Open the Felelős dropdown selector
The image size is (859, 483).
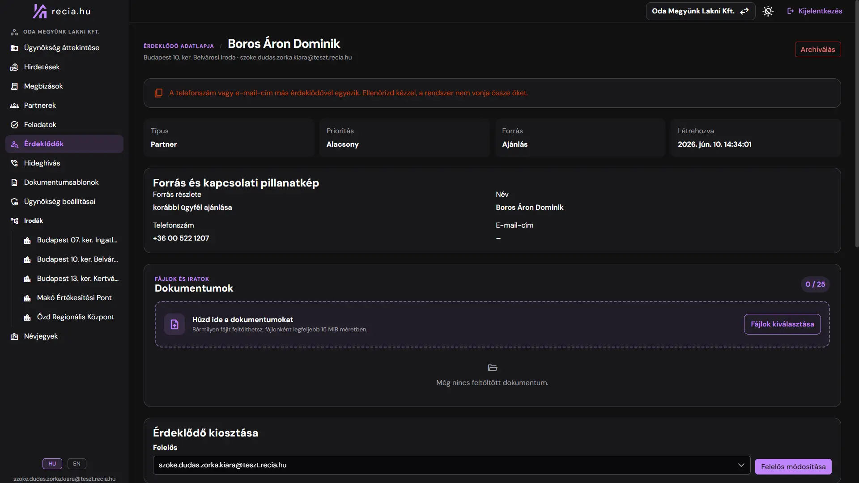[452, 465]
